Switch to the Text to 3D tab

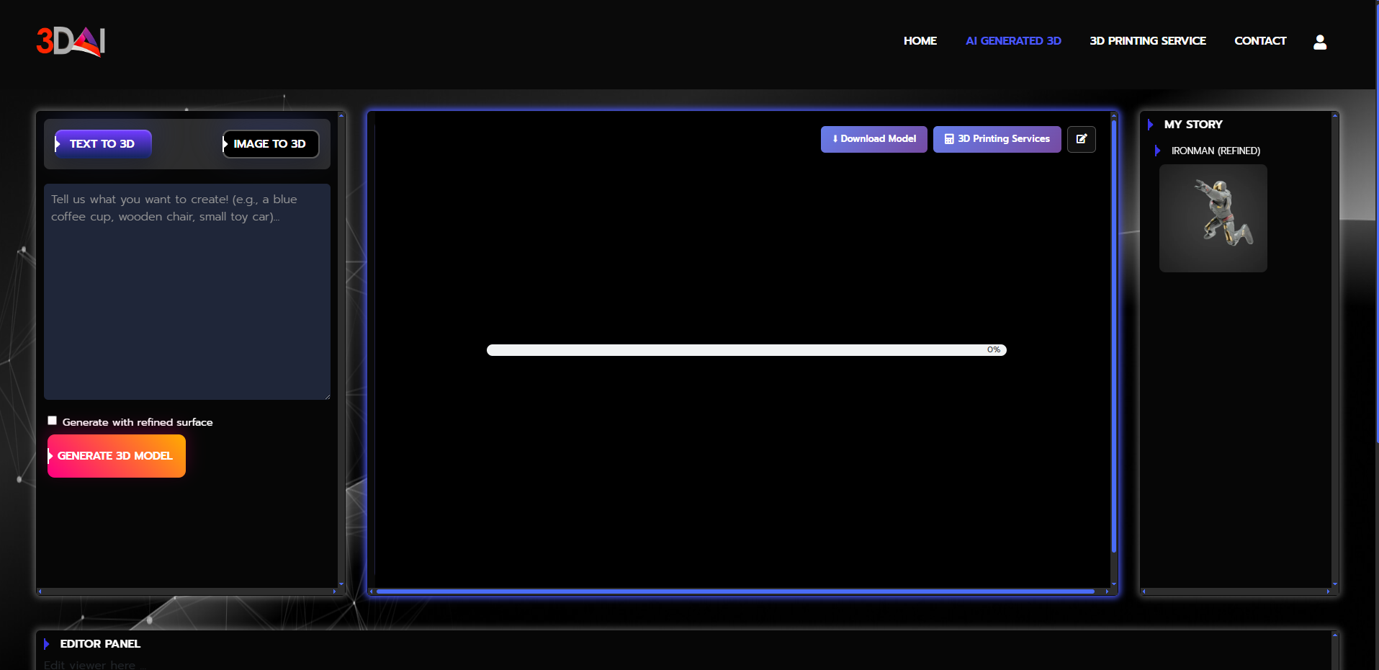coord(102,144)
